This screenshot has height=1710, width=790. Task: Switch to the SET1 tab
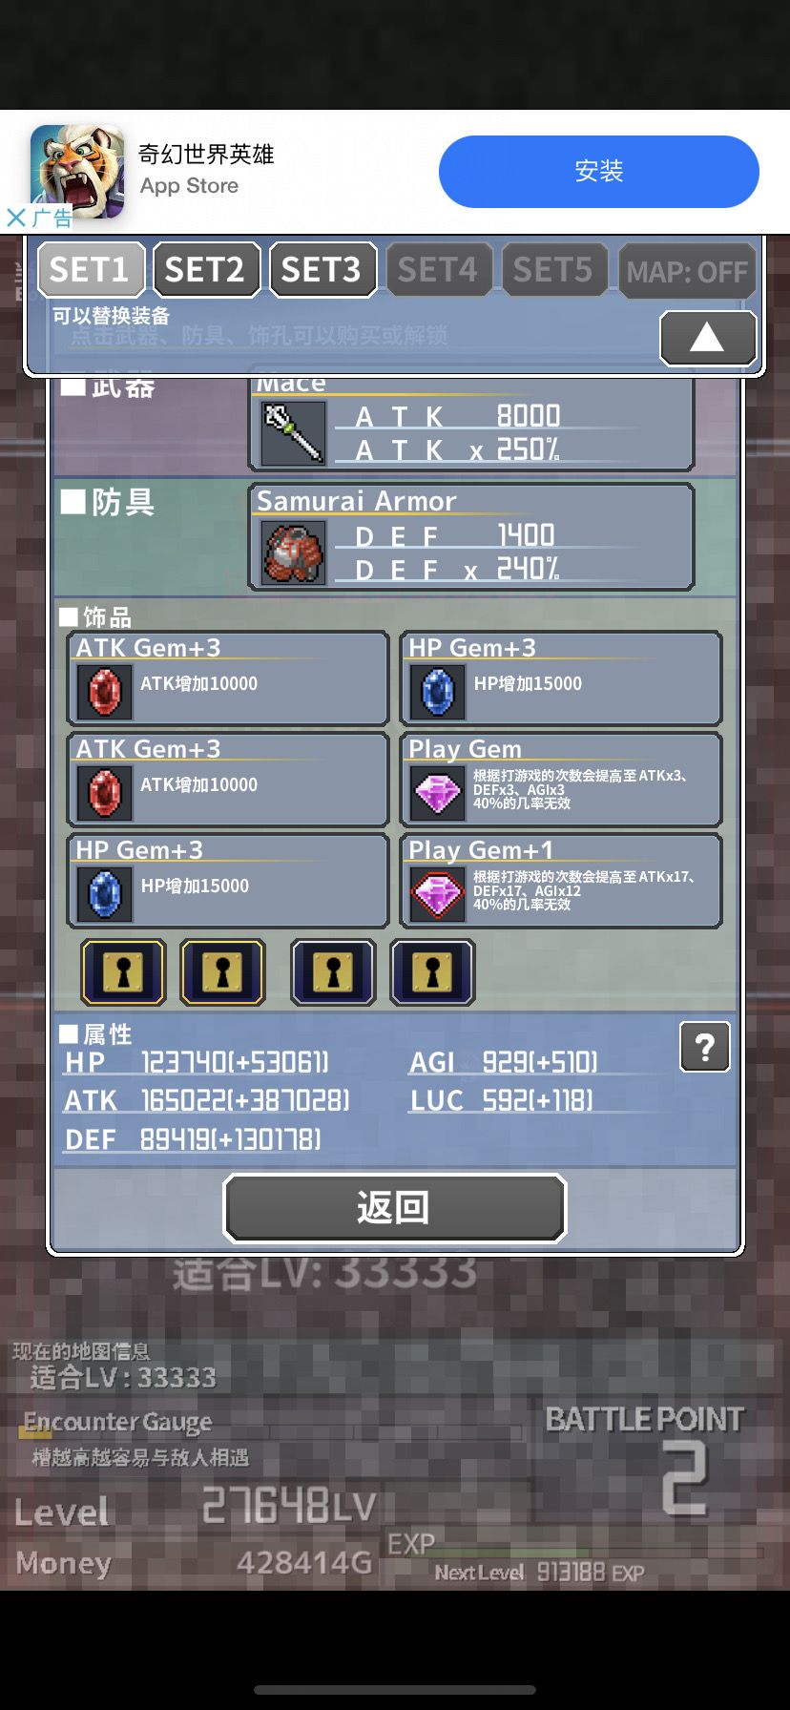[x=91, y=269]
